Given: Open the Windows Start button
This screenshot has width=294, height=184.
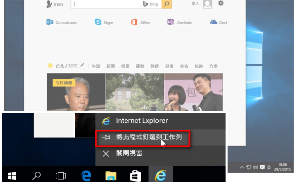Looking at the screenshot, I should (12, 176).
